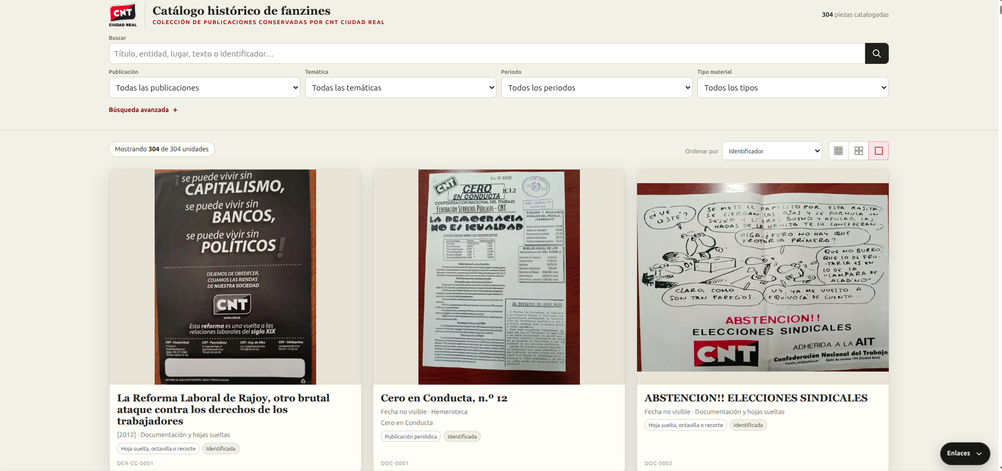Click the identifier text DOC-0001
The height and width of the screenshot is (471, 1002).
pyautogui.click(x=394, y=463)
